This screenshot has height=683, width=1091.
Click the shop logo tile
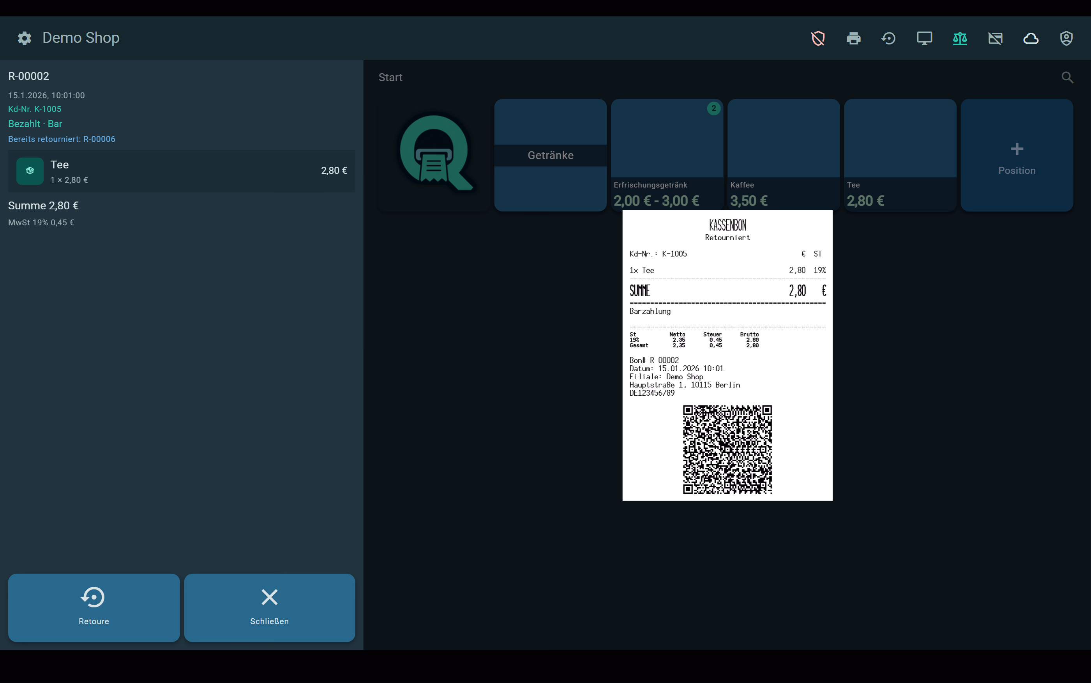tap(434, 155)
